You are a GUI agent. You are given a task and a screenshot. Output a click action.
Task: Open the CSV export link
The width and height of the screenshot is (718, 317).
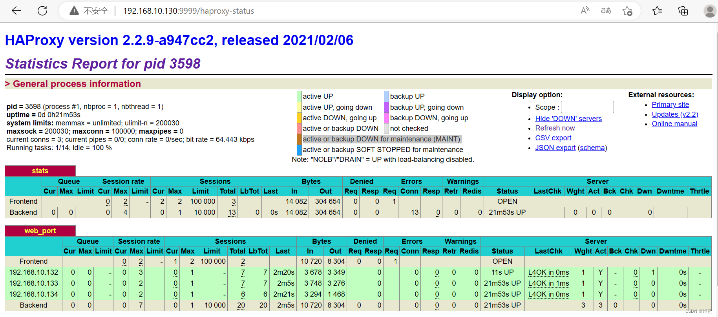pos(553,138)
